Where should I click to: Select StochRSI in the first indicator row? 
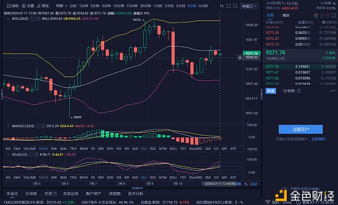[195, 149]
